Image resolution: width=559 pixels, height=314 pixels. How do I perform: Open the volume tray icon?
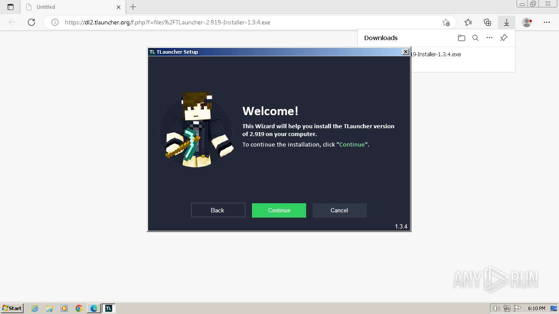point(497,308)
